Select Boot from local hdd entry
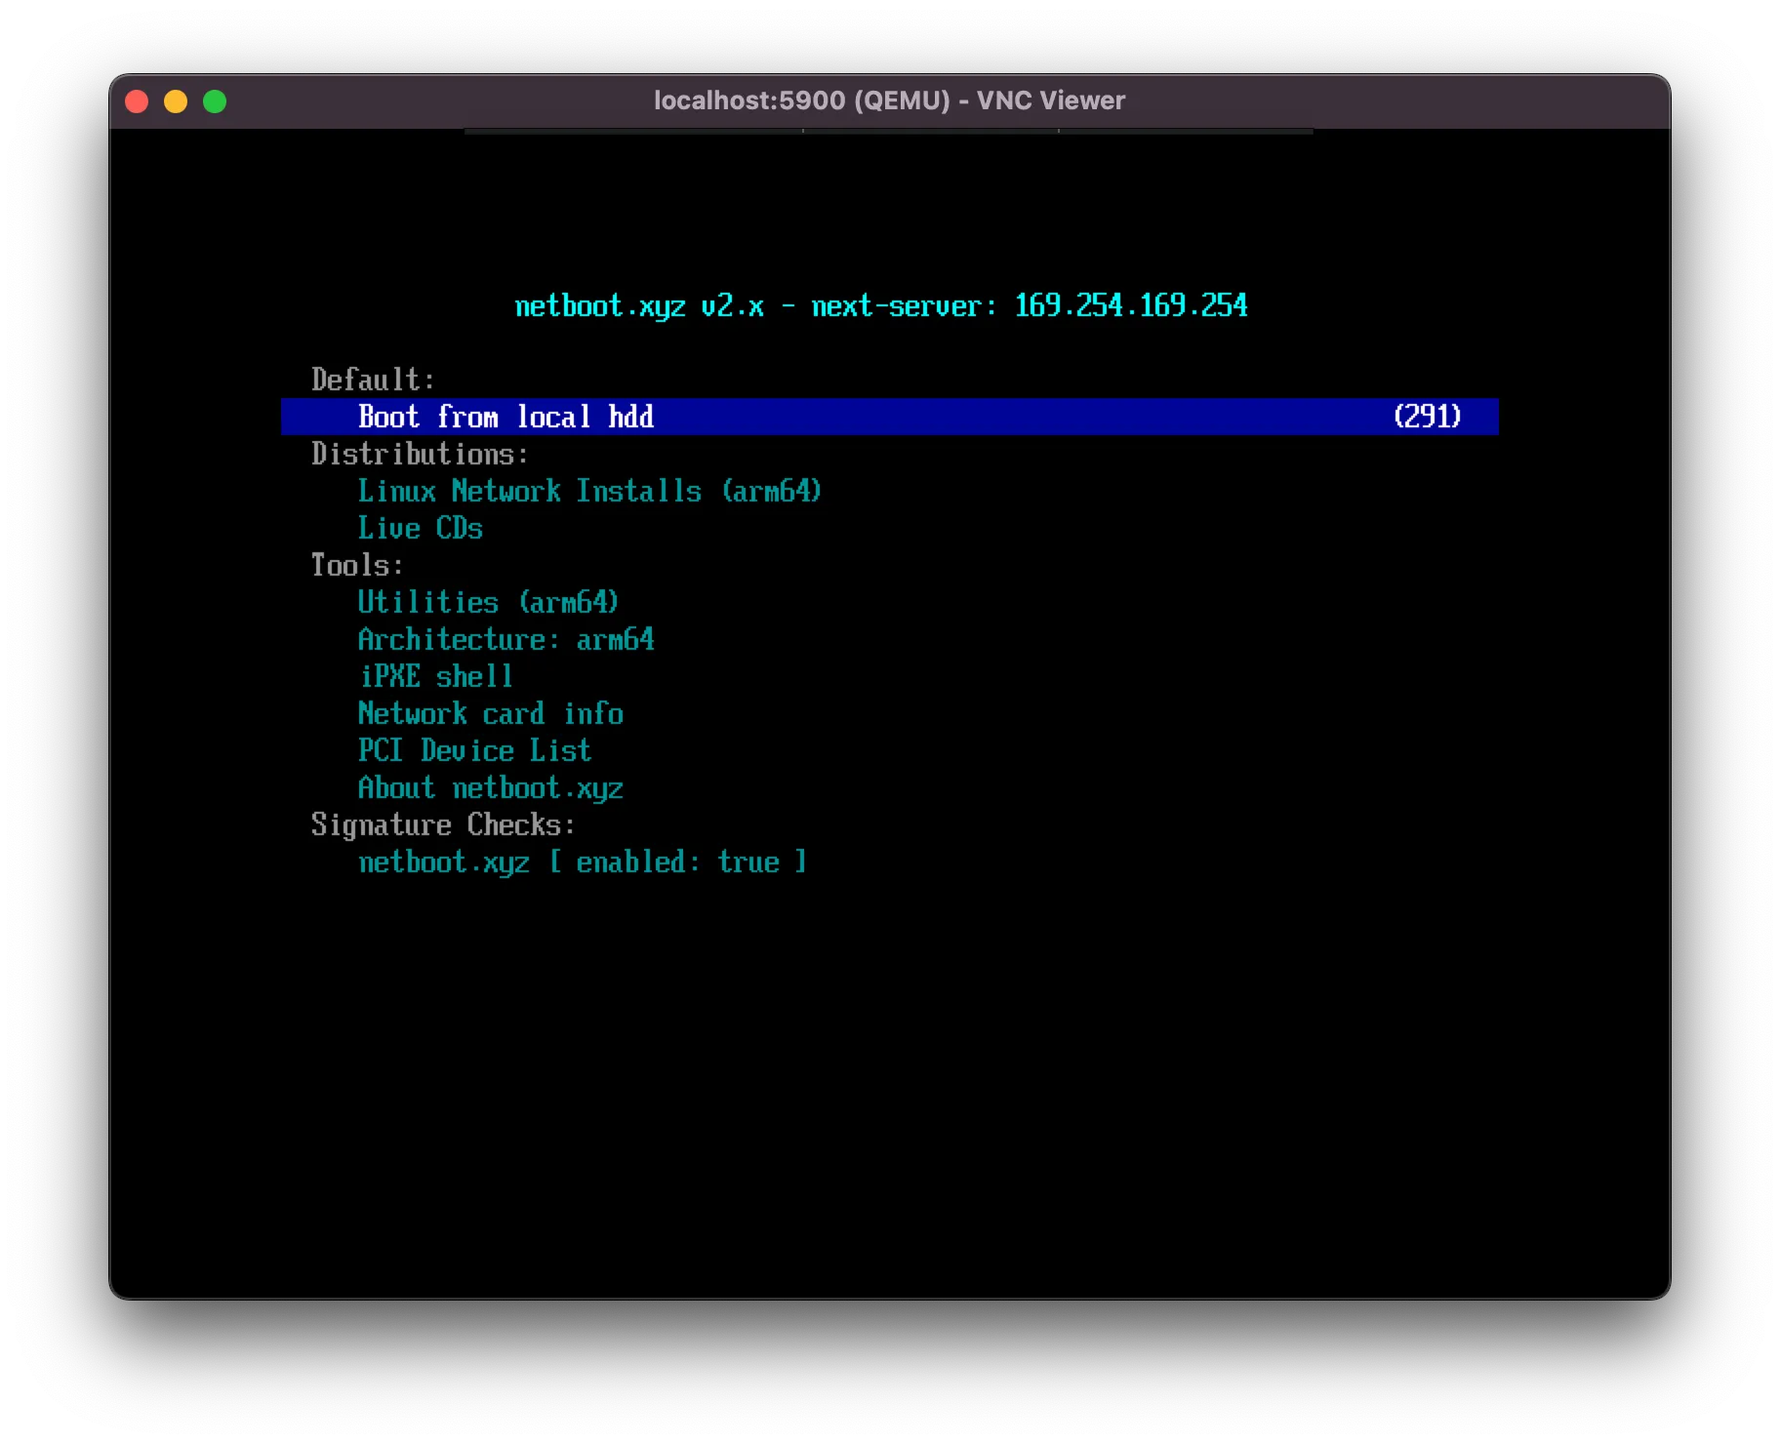This screenshot has width=1780, height=1444. coord(889,417)
